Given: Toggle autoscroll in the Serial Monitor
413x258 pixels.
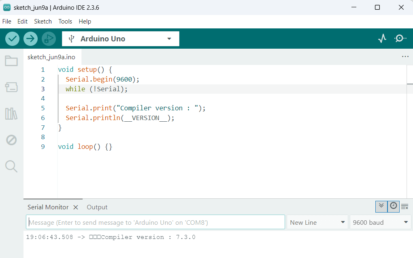Looking at the screenshot, I should click(x=381, y=206).
